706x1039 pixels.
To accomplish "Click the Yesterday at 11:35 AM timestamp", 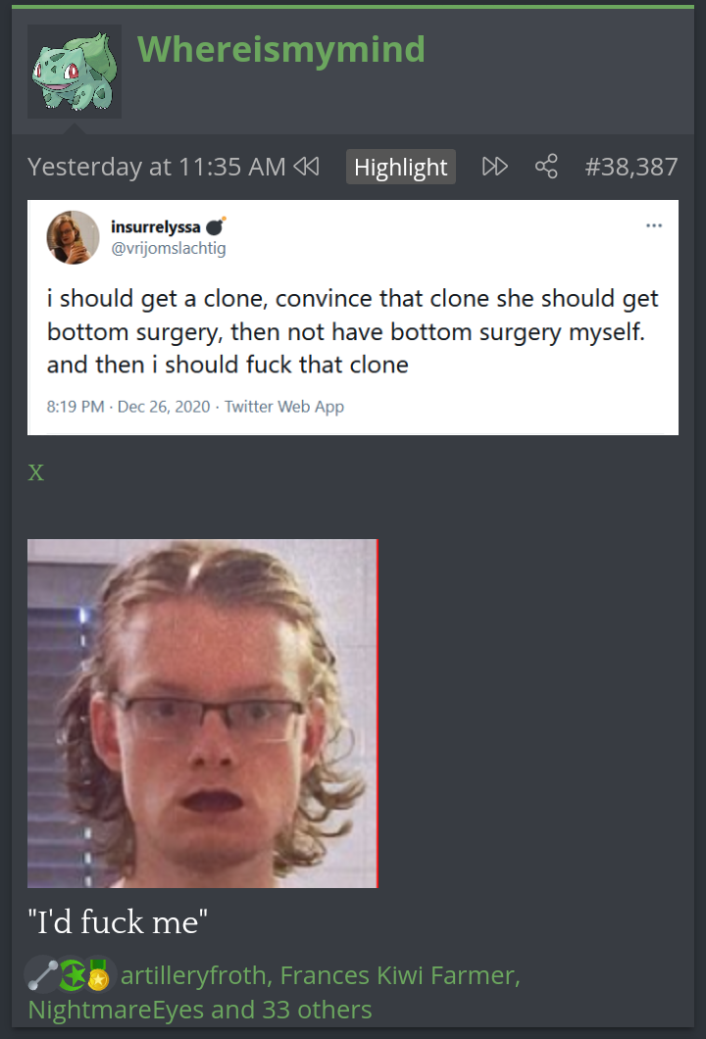I will pyautogui.click(x=157, y=167).
